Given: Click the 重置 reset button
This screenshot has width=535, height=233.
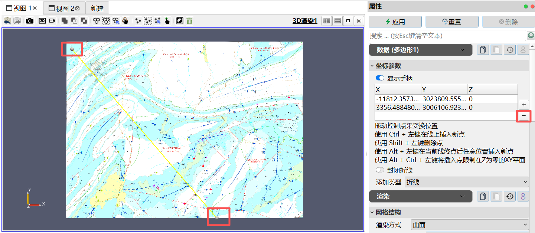Looking at the screenshot, I should 451,22.
